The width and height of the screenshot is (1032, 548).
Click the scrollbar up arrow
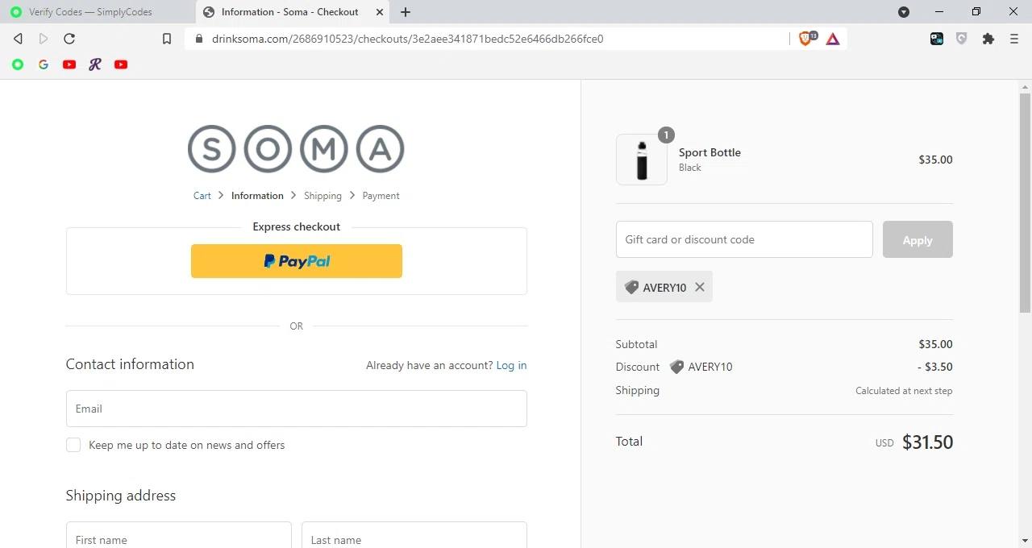1025,86
